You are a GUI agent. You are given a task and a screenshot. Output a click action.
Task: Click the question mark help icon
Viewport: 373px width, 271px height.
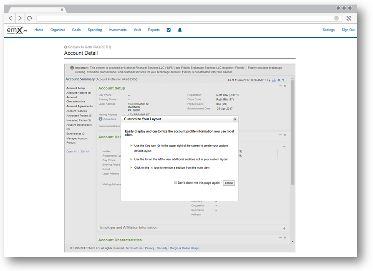[283, 80]
